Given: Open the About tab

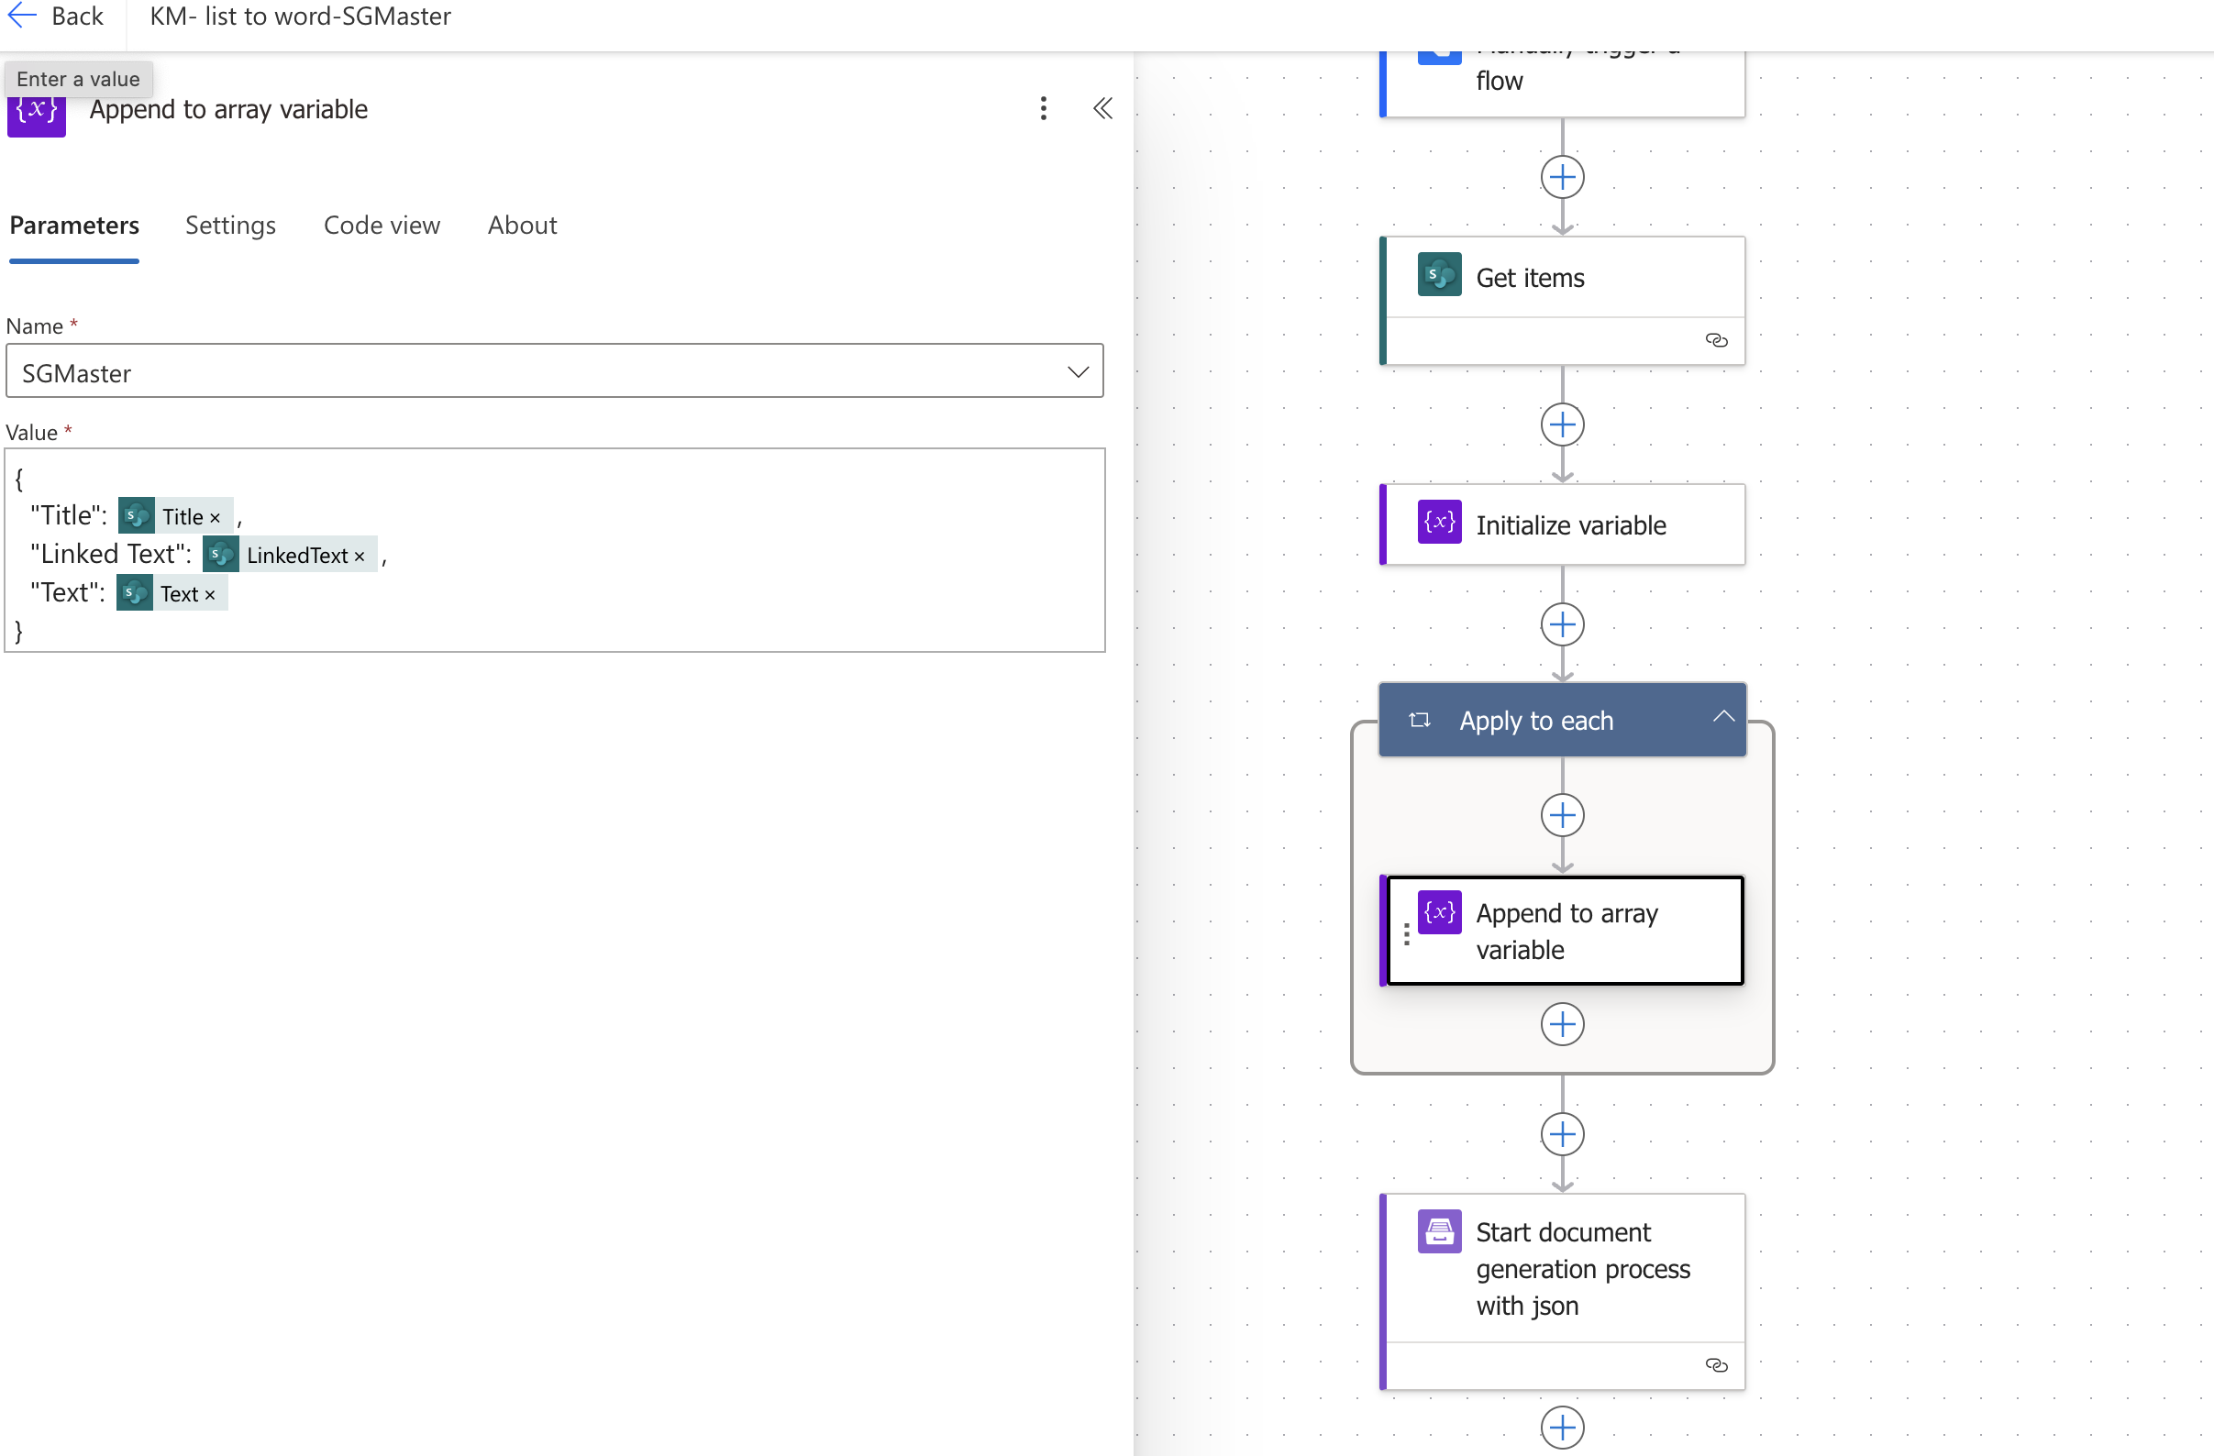Looking at the screenshot, I should pos(522,225).
